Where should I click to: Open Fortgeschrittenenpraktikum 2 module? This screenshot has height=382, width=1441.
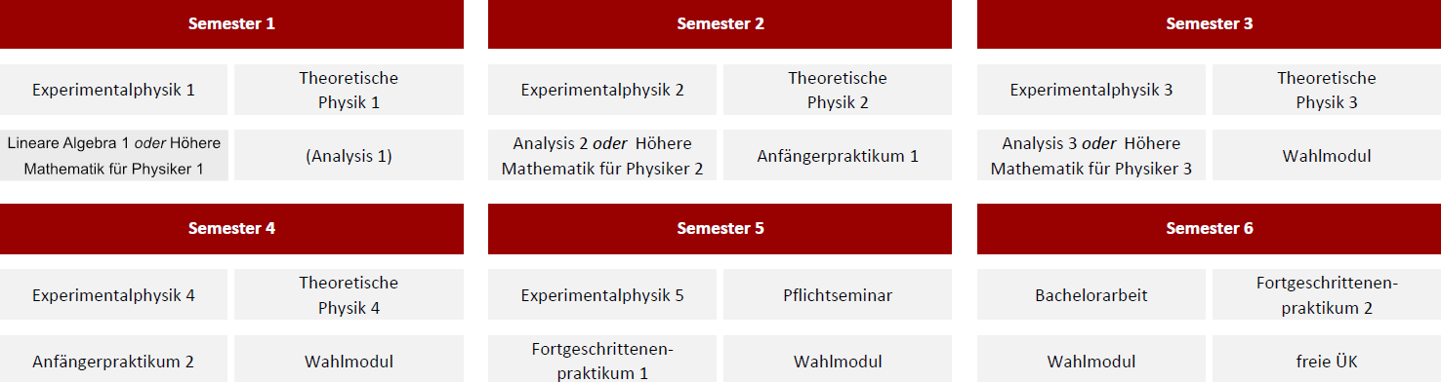(x=1327, y=294)
